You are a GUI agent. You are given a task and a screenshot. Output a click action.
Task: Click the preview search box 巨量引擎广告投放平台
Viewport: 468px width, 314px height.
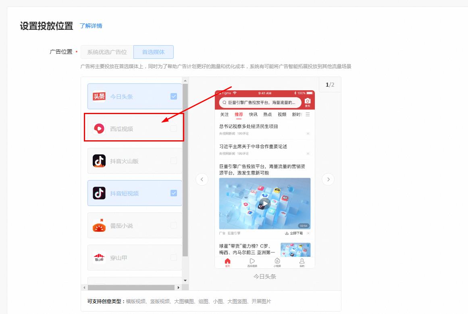(x=260, y=102)
